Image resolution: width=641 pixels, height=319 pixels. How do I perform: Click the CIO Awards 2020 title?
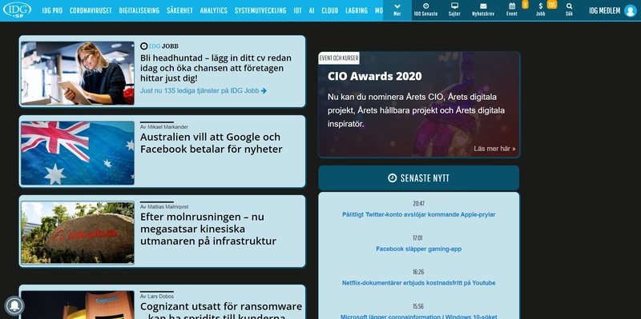pyautogui.click(x=374, y=76)
